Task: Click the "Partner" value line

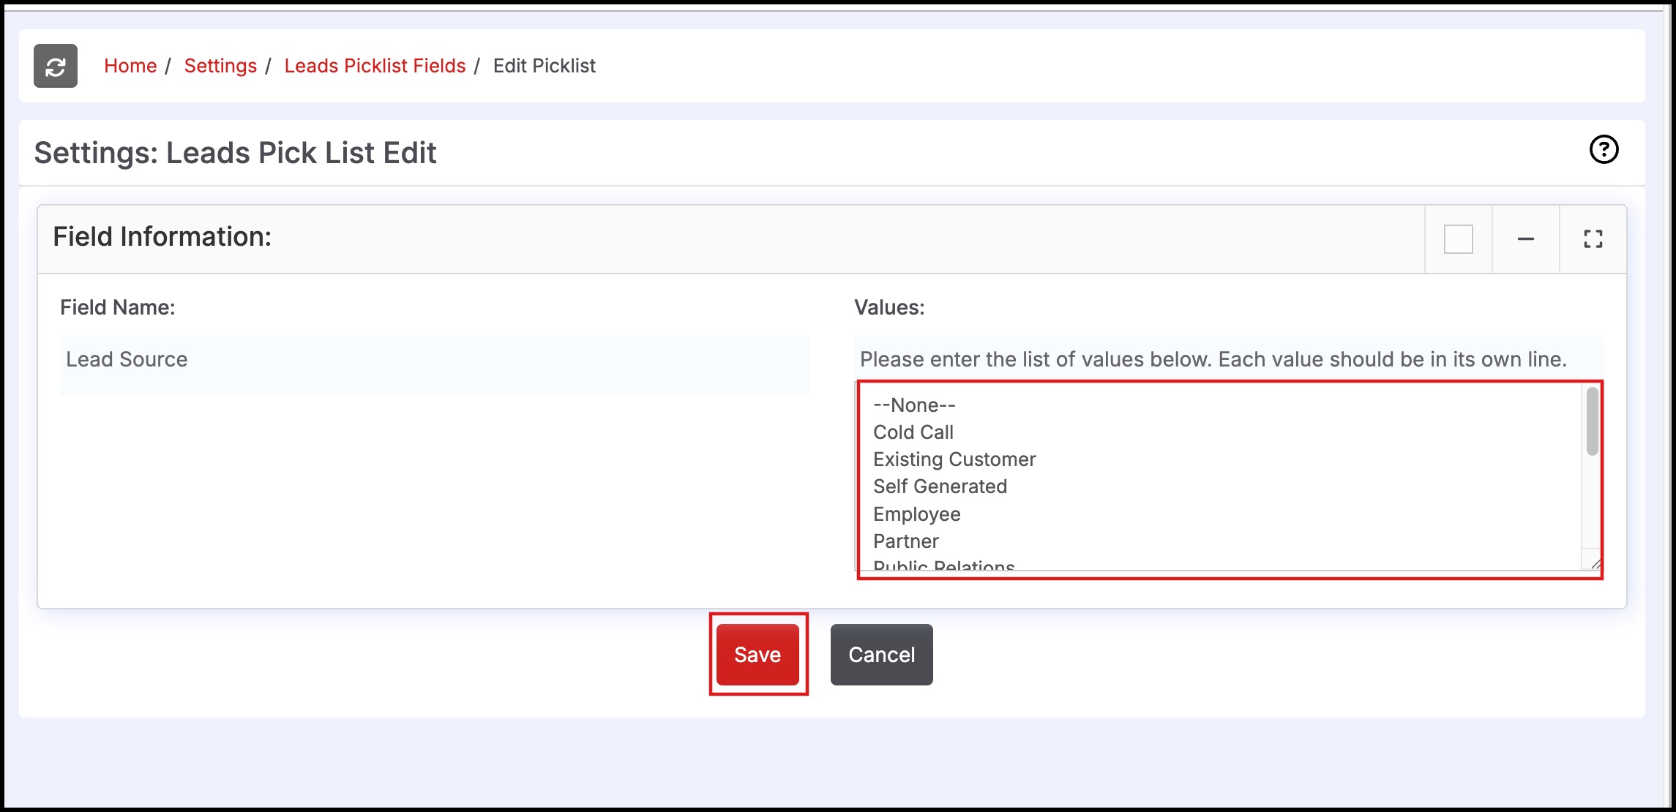Action: coord(905,541)
